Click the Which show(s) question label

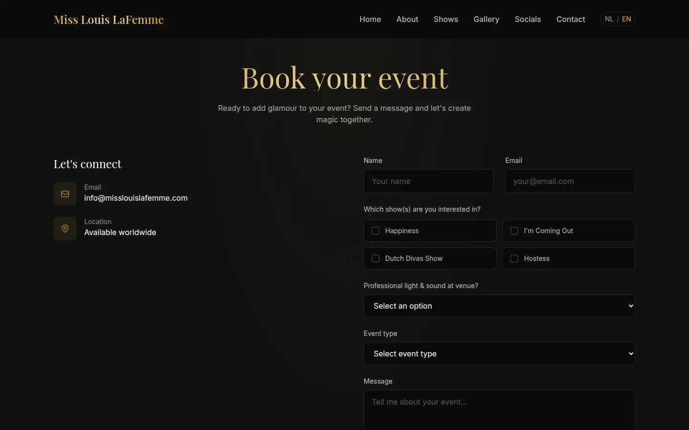point(422,209)
